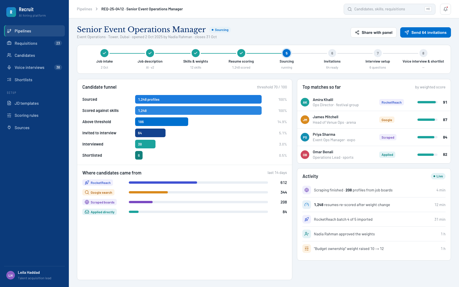Click the Sourcing status badge by title
Image resolution: width=459 pixels, height=287 pixels.
click(220, 30)
